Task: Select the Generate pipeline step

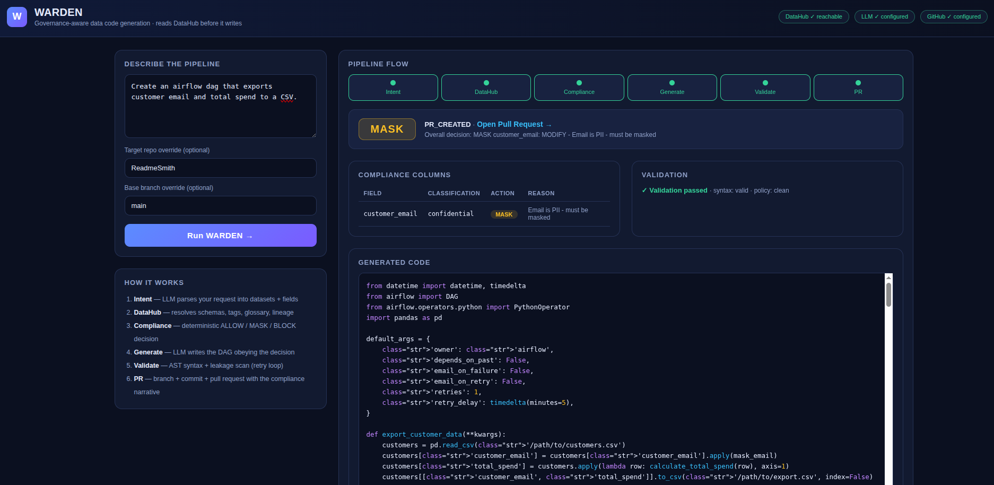Action: [672, 88]
